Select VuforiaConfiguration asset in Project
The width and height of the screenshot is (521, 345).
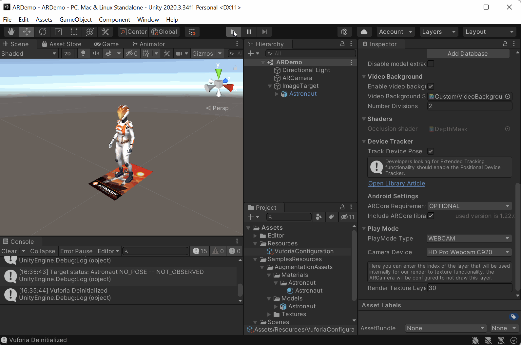pos(300,251)
